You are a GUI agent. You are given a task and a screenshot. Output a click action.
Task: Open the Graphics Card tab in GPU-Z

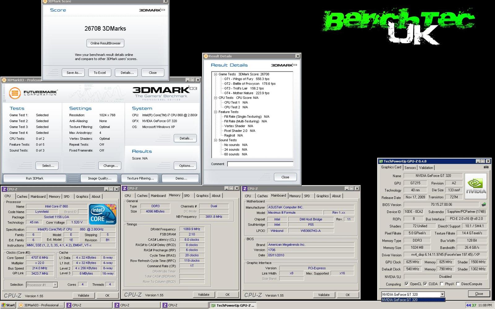click(391, 167)
